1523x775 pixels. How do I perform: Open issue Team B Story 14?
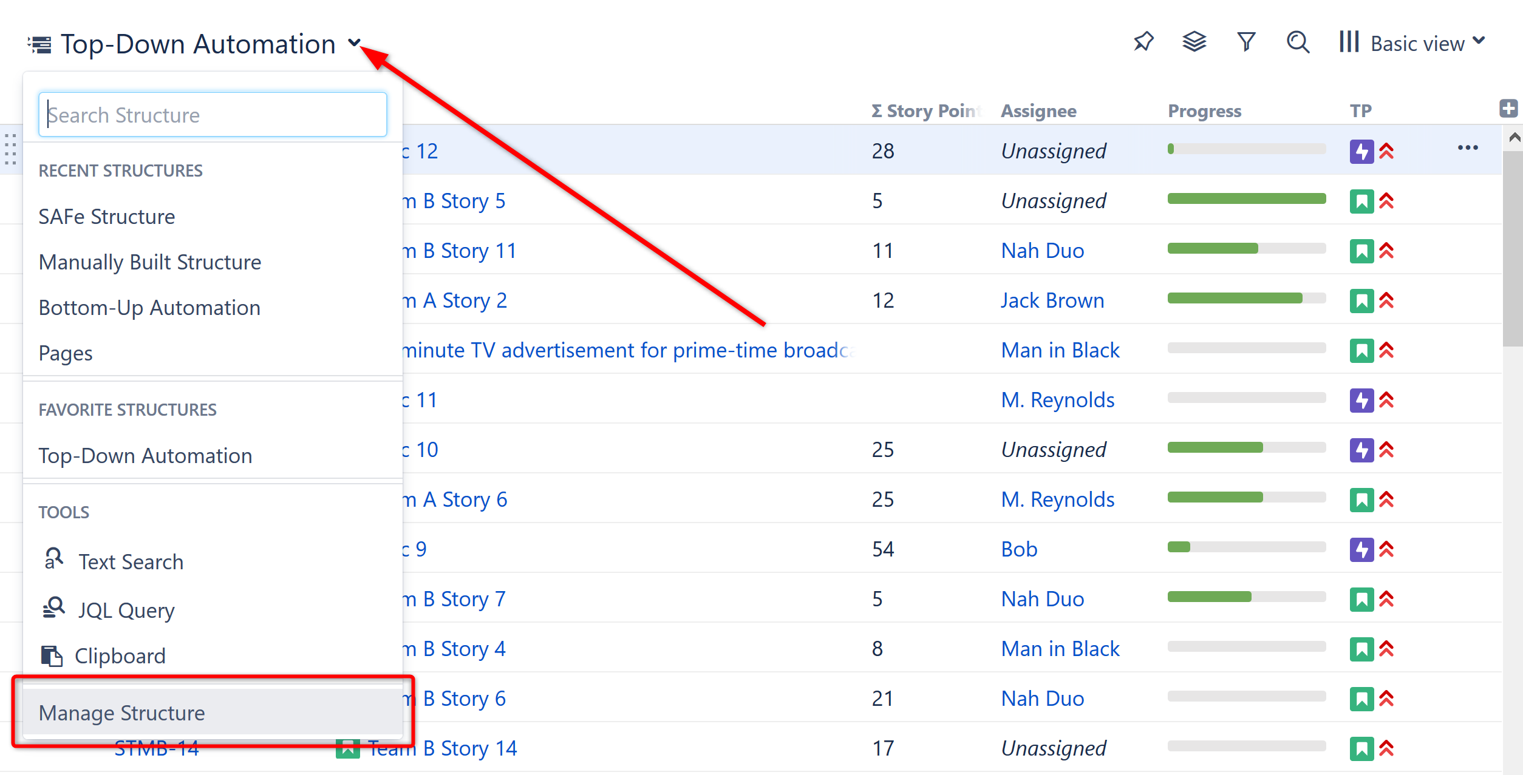point(443,748)
